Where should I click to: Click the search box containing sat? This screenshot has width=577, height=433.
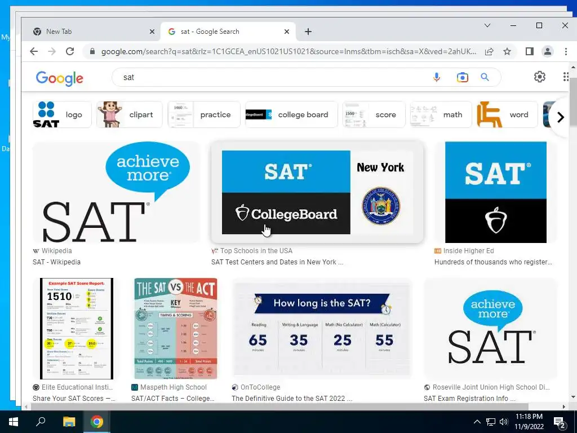(272, 77)
